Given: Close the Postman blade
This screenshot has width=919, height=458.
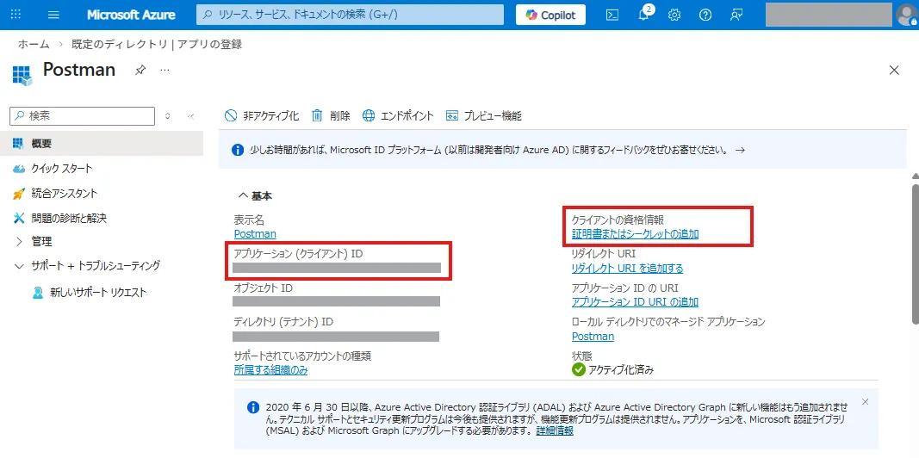Looking at the screenshot, I should pyautogui.click(x=894, y=71).
